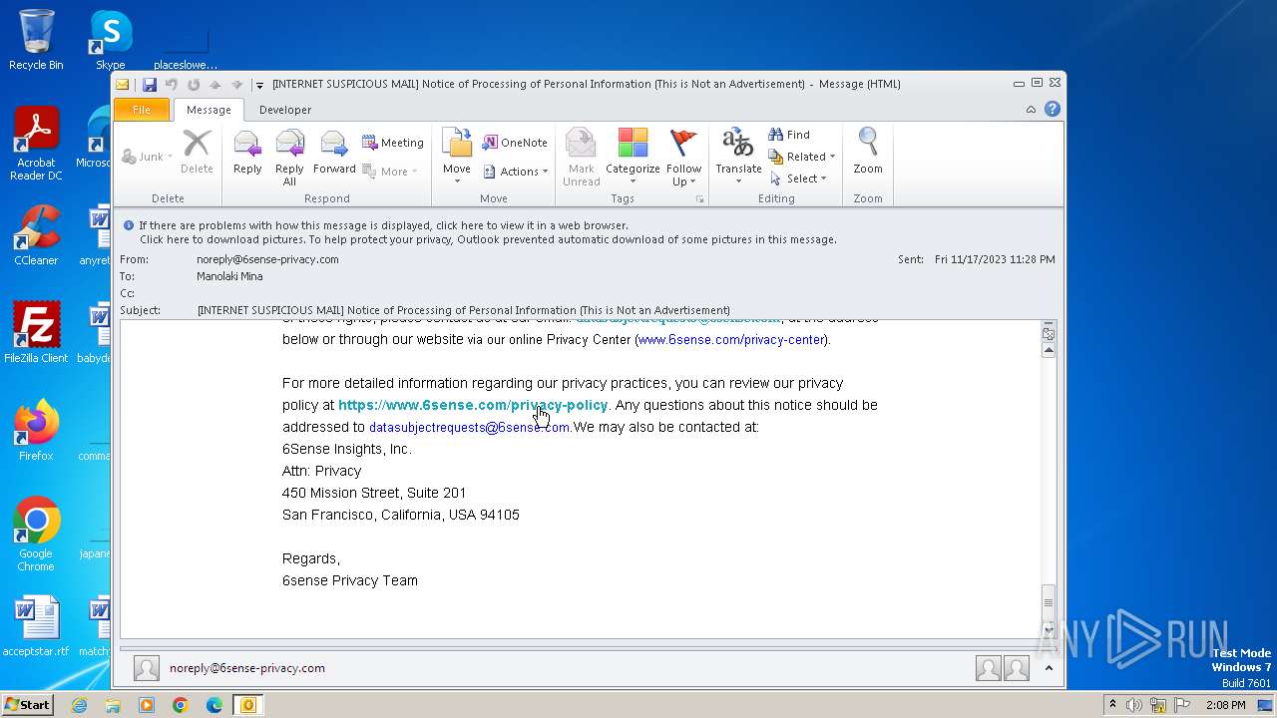Expand the People Pane arrow
Screen dimensions: 1277x718
1049,668
